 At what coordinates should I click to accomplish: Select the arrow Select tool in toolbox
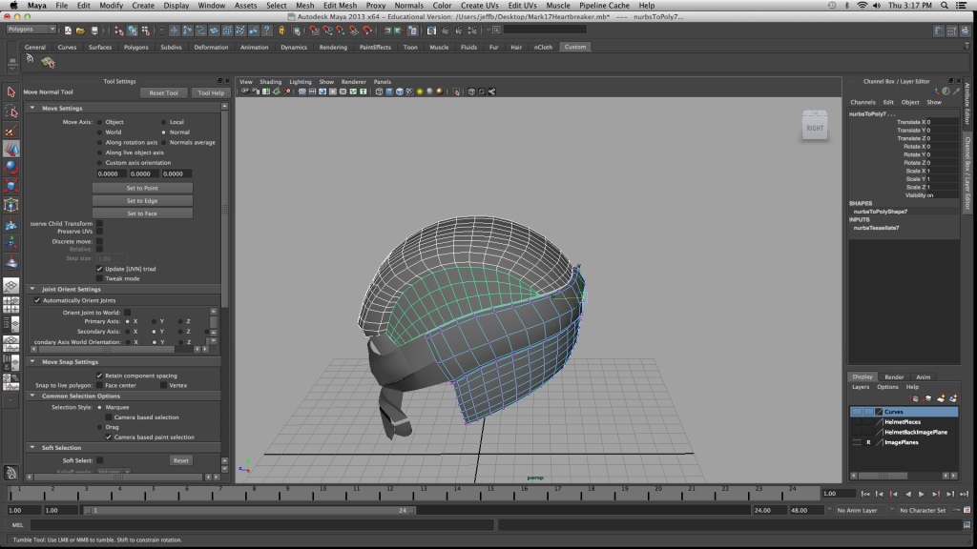tap(11, 92)
